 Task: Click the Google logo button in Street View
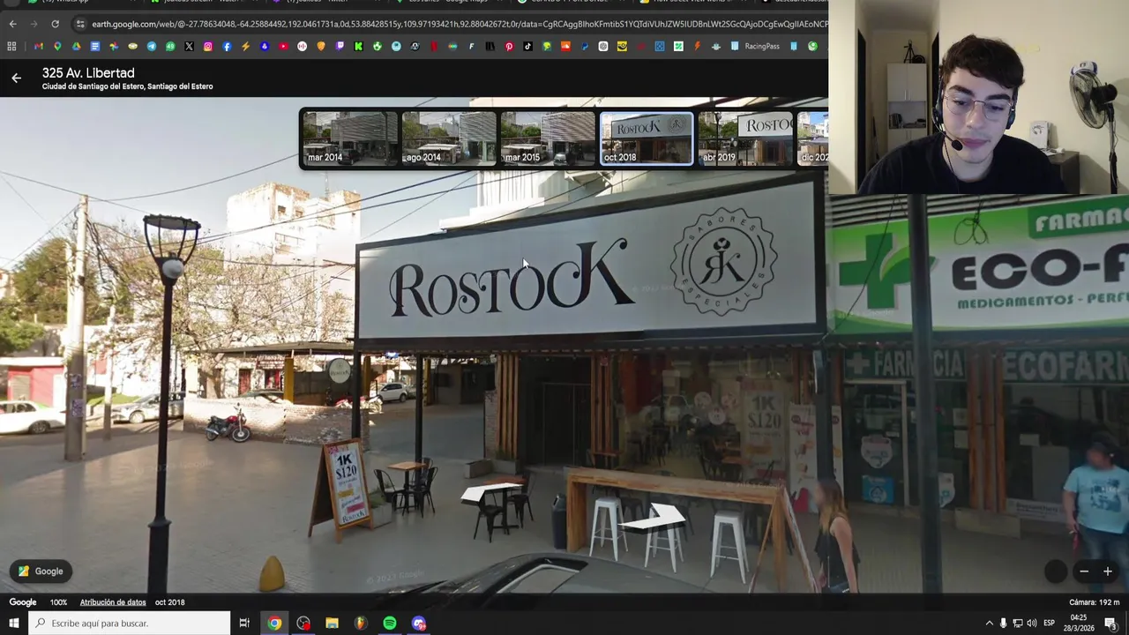(x=41, y=571)
